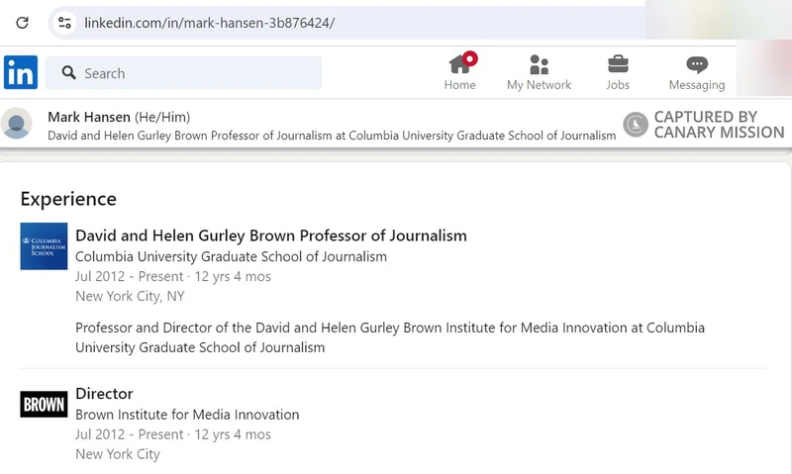This screenshot has width=792, height=474.
Task: Open the Columbia Journalism School logo
Action: pos(44,246)
